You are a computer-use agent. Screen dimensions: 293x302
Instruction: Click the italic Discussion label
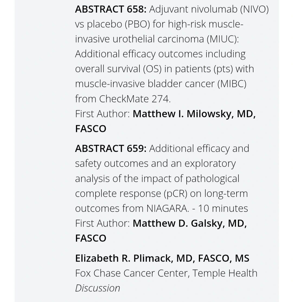pyautogui.click(x=98, y=288)
